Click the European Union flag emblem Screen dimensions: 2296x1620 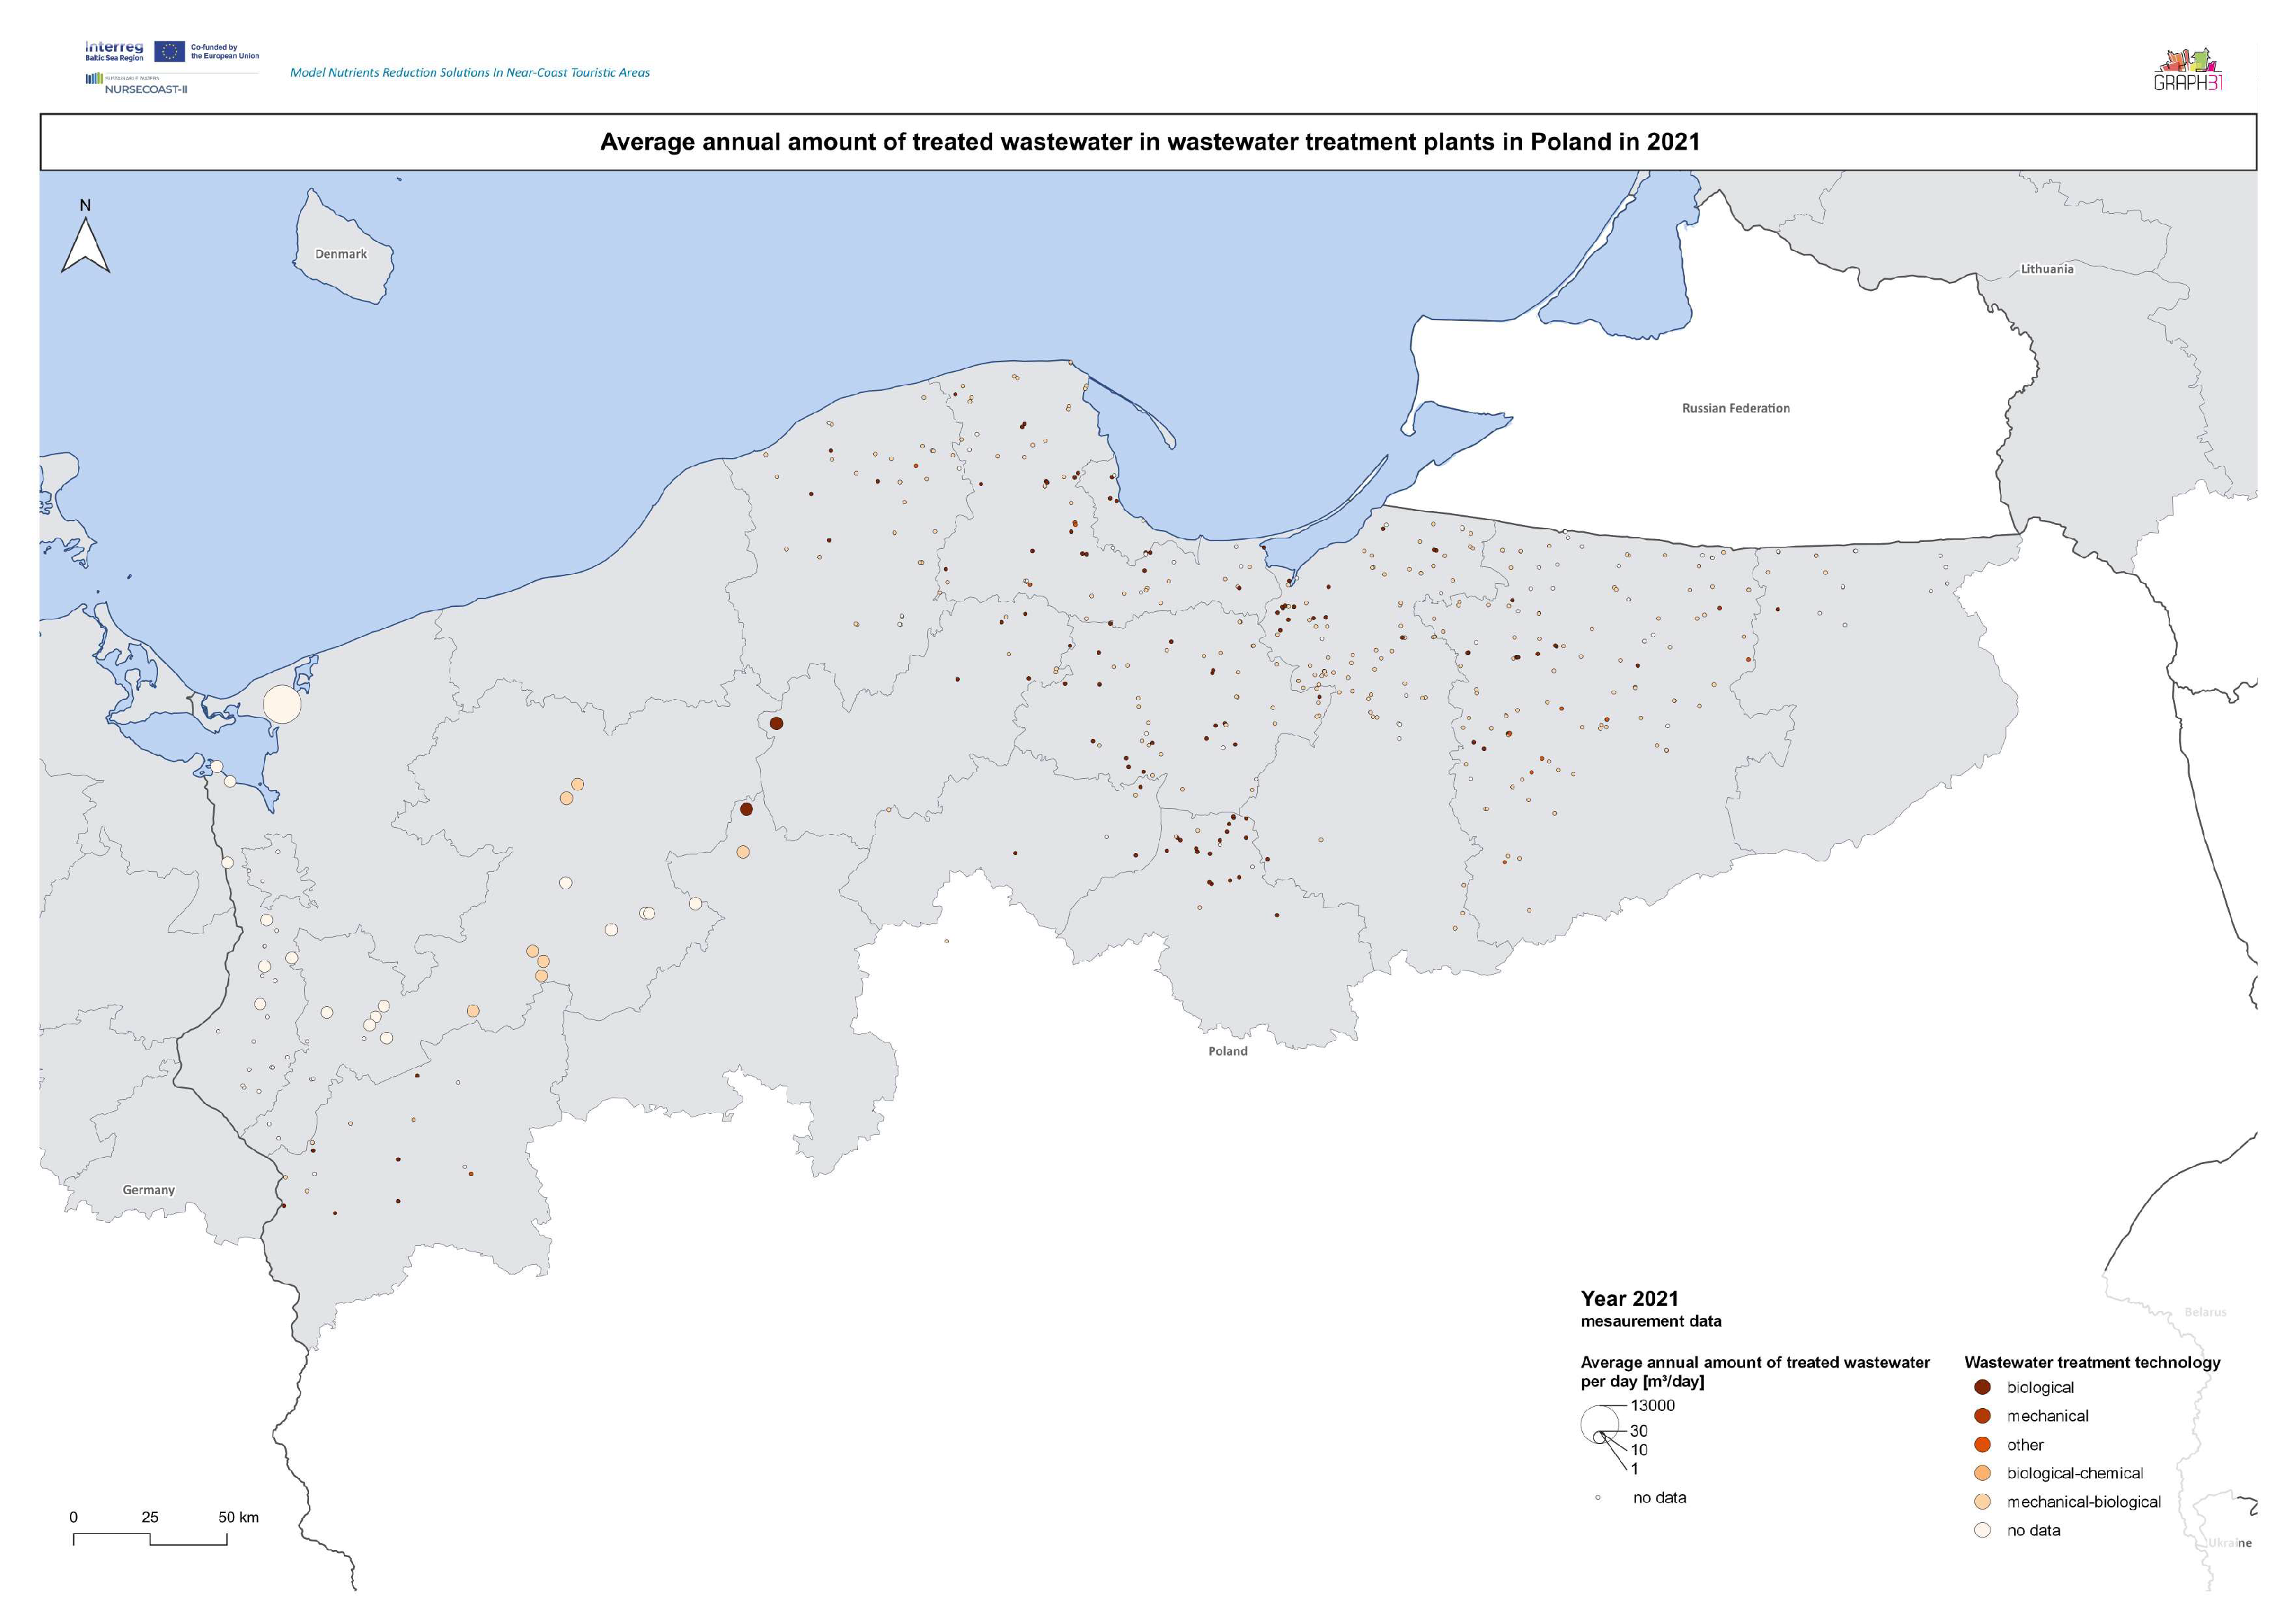click(170, 51)
